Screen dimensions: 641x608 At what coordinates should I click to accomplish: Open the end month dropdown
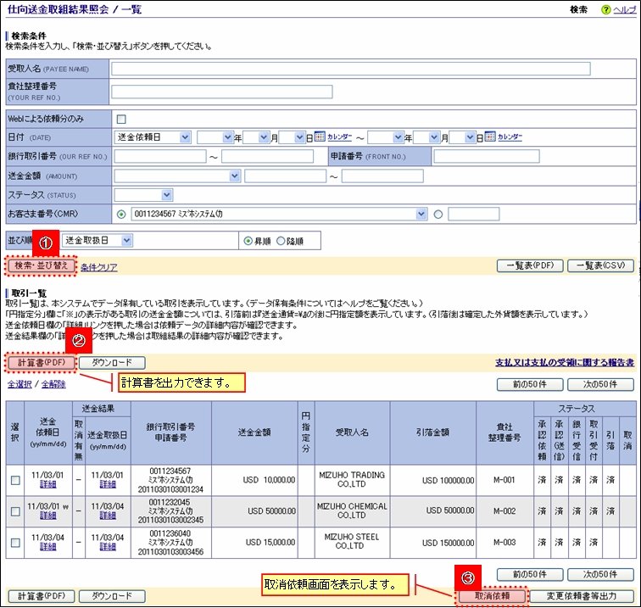(x=426, y=137)
